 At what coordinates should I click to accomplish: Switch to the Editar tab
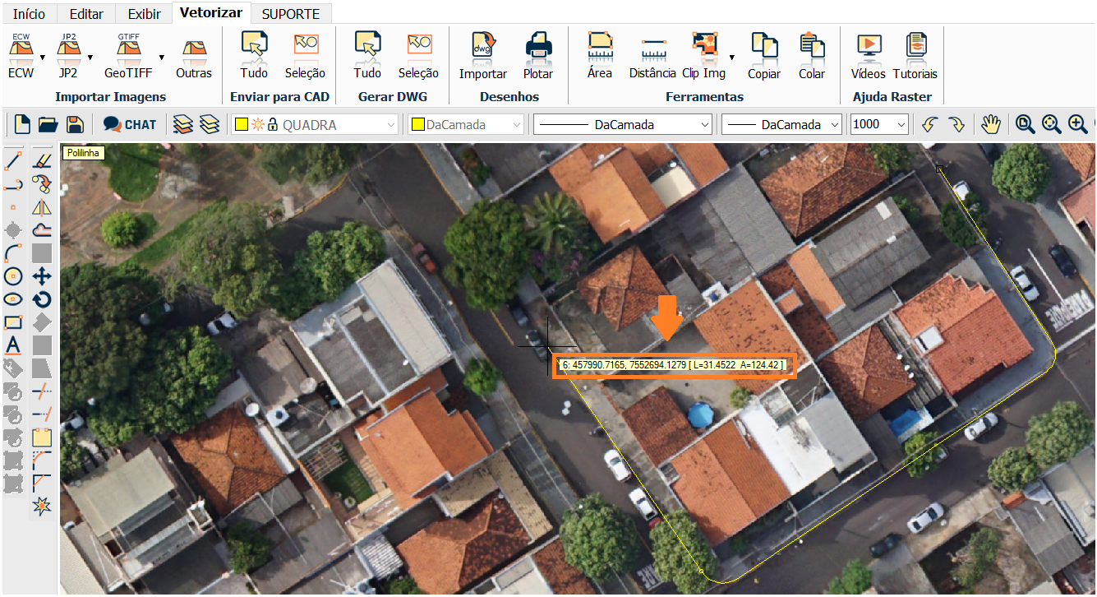coord(86,14)
